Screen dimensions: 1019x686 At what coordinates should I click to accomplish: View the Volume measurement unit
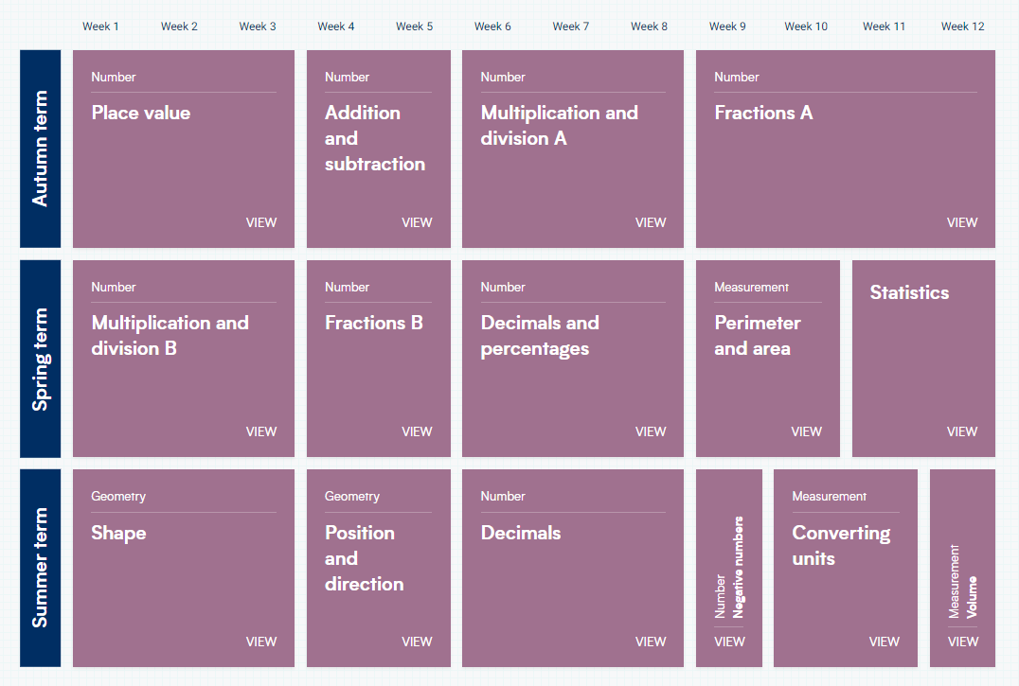[962, 641]
